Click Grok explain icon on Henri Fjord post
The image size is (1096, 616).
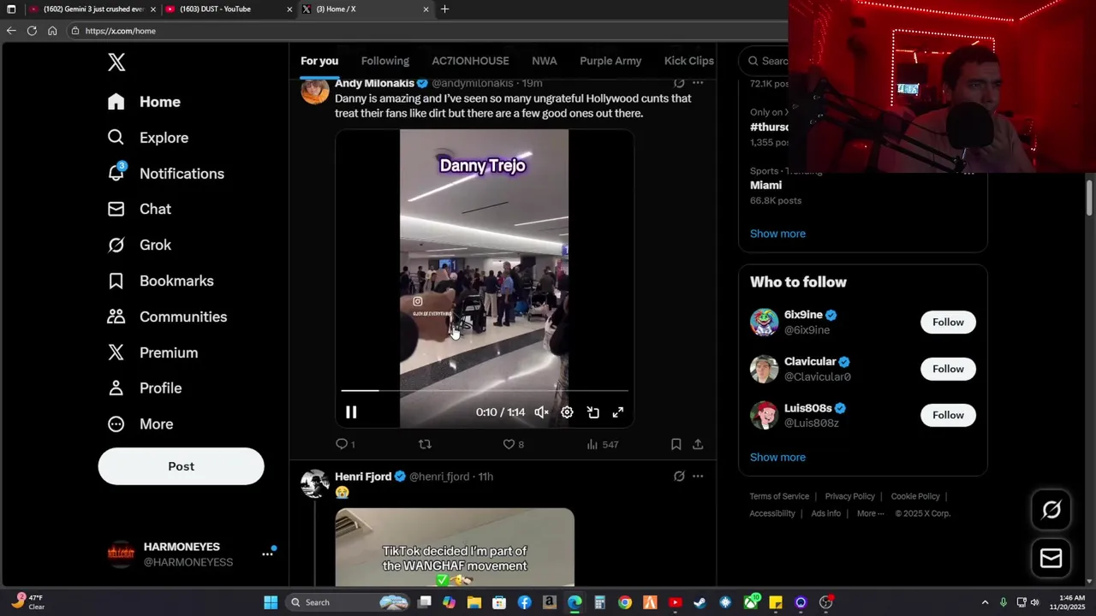679,477
